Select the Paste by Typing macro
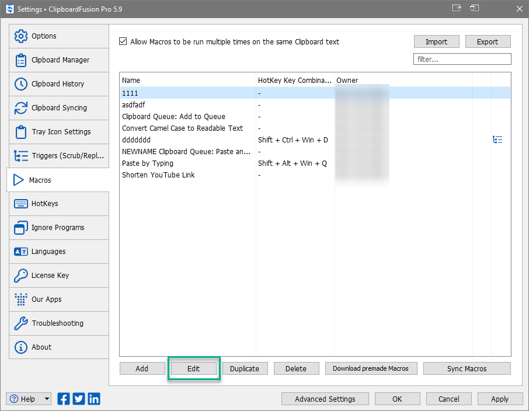This screenshot has width=529, height=411. pyautogui.click(x=315, y=163)
